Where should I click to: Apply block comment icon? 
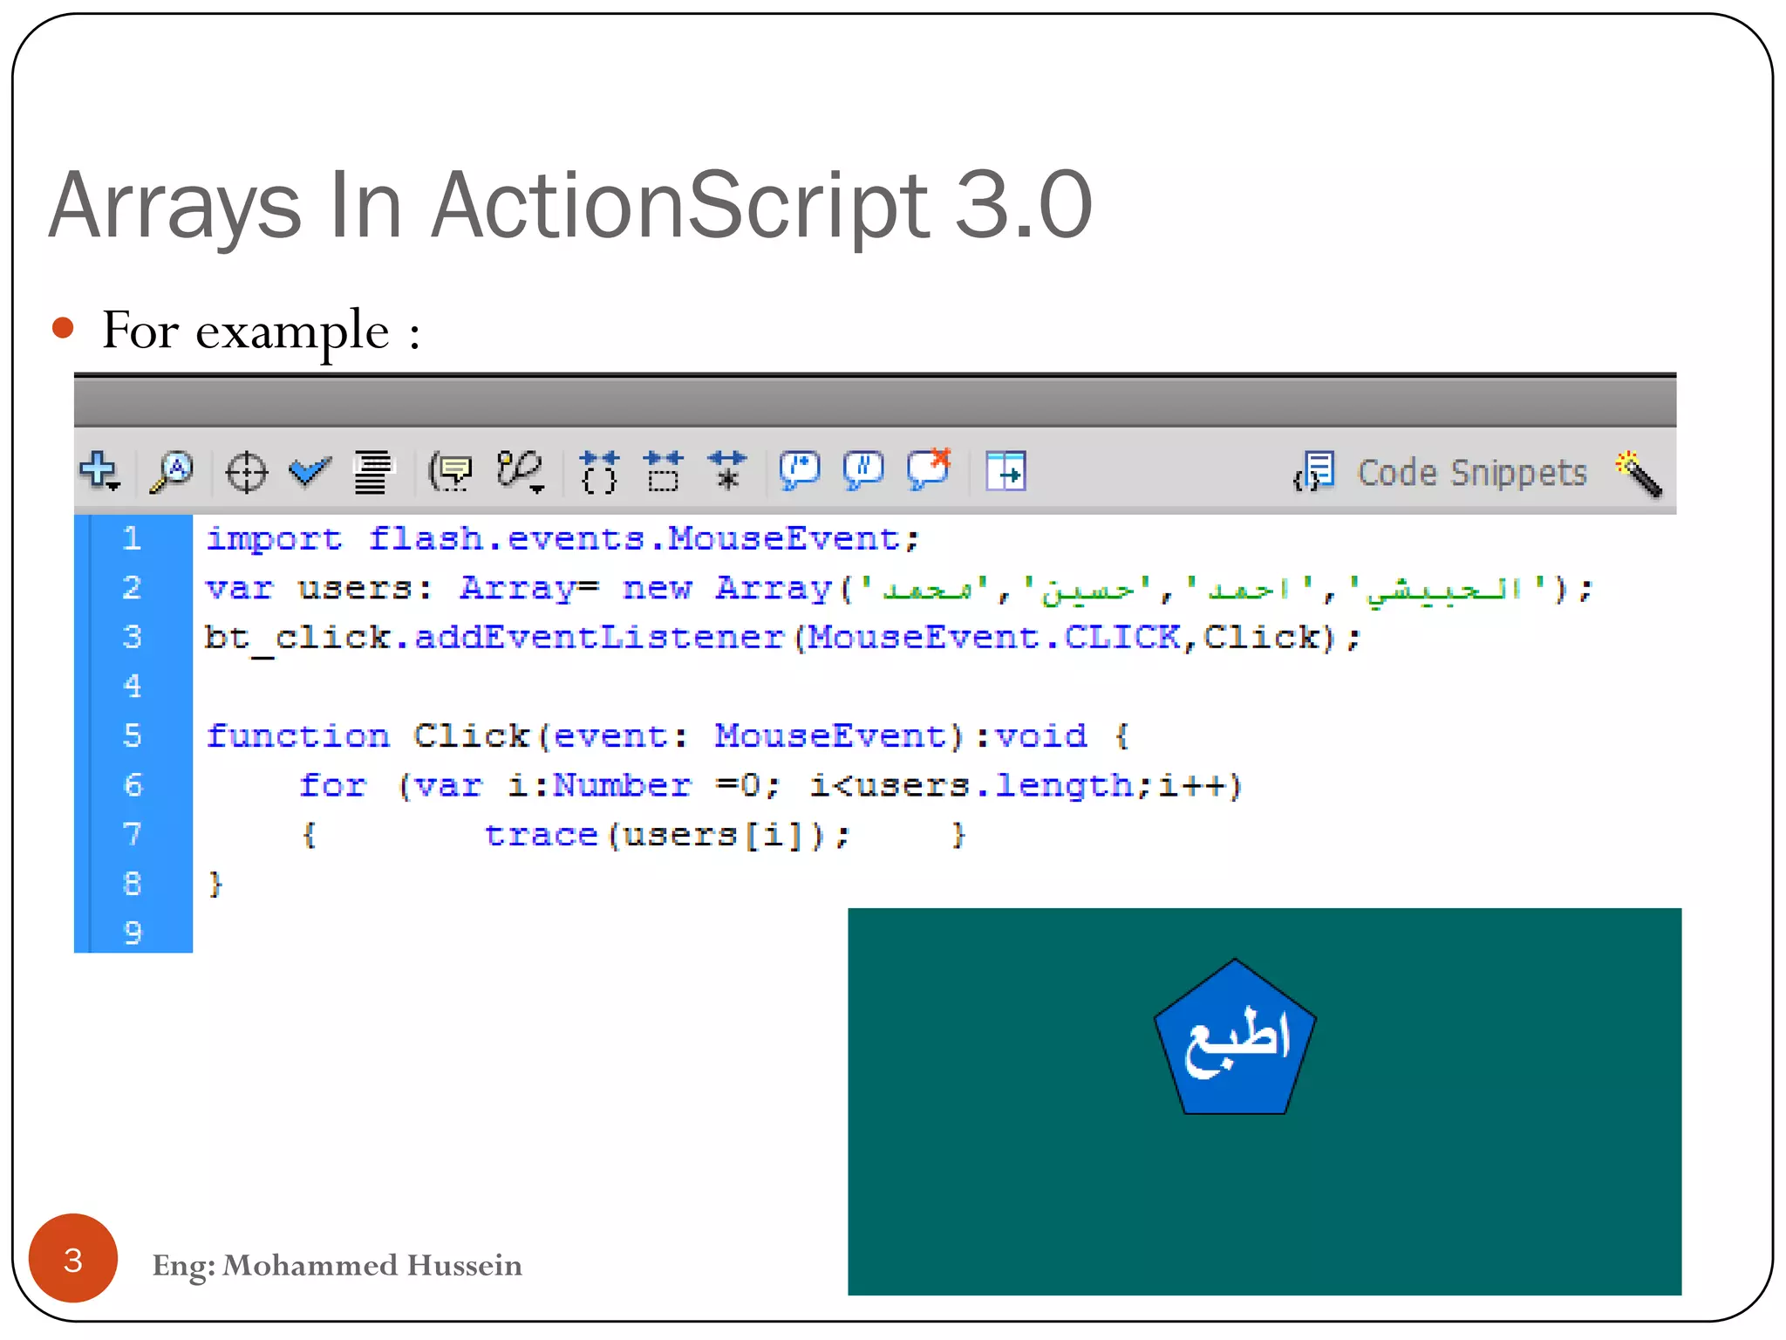(x=799, y=471)
